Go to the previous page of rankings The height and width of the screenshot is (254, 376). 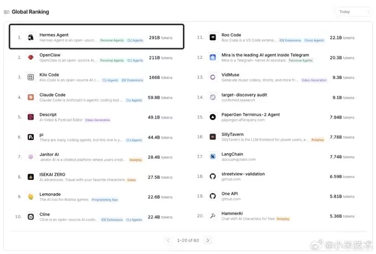(168, 240)
